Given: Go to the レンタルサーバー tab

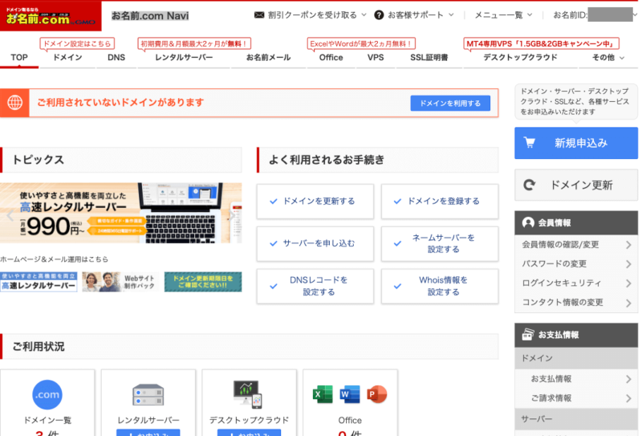Looking at the screenshot, I should click(x=184, y=58).
